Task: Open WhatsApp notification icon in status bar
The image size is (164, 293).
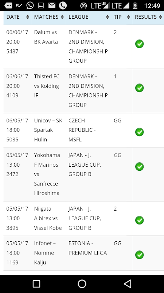Action: [30, 5]
